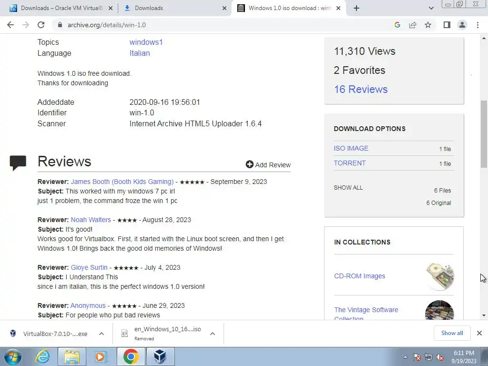Click the network tray icon

428,357
